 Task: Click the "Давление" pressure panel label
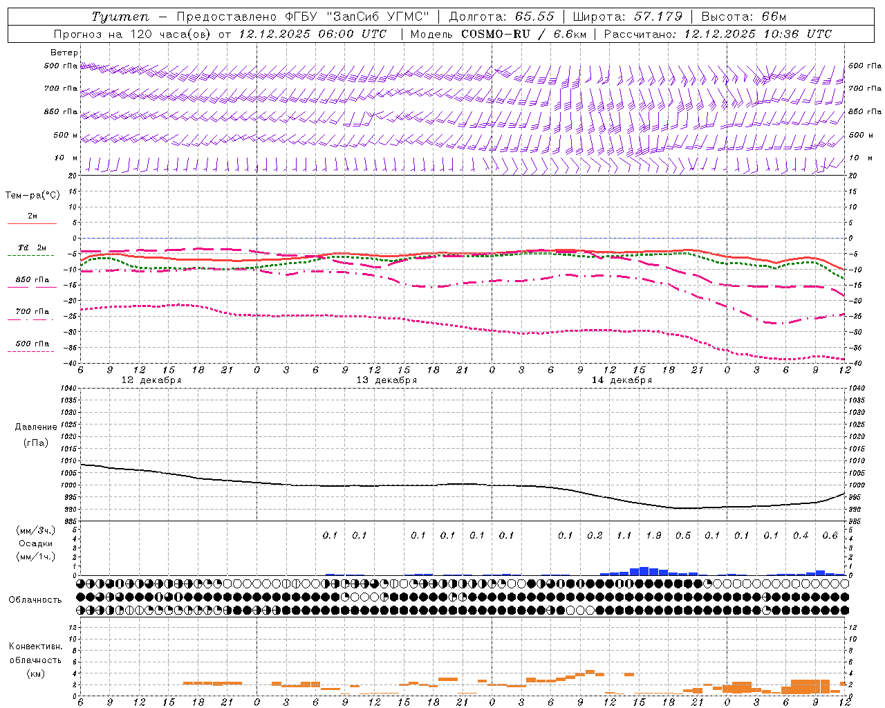click(x=36, y=427)
